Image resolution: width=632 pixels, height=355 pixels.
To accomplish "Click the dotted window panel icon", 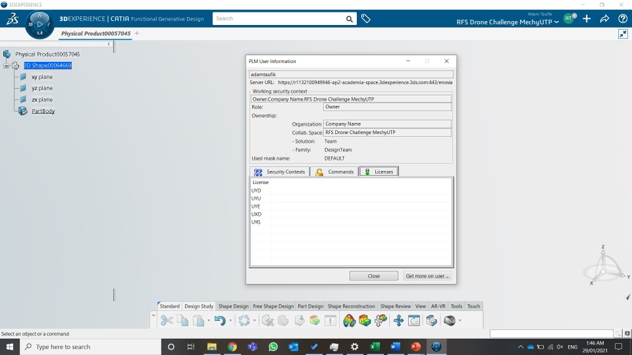I will point(414,320).
